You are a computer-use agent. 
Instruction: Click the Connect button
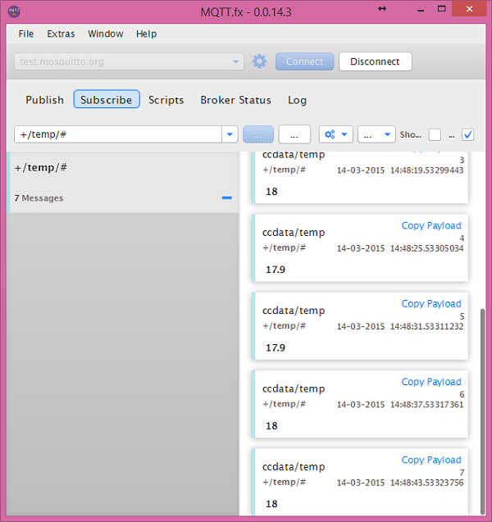(x=304, y=61)
